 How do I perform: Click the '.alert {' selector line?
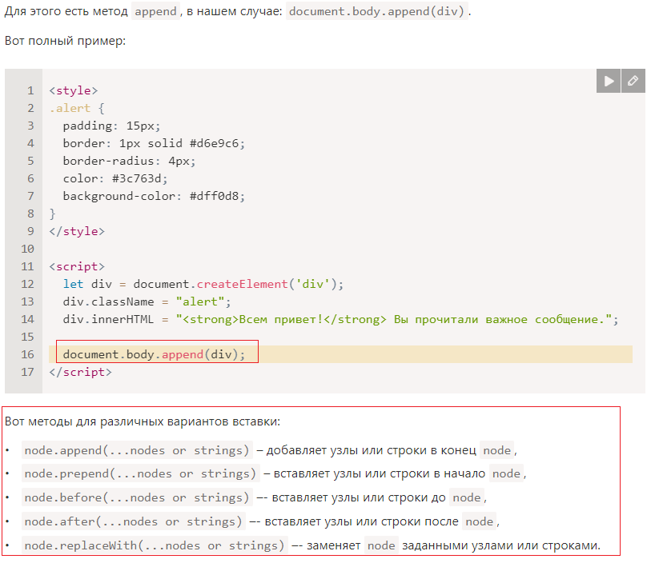click(x=77, y=108)
